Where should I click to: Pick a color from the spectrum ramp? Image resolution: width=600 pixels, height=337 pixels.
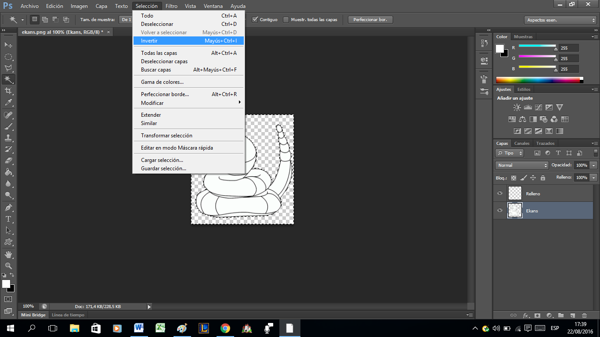539,80
